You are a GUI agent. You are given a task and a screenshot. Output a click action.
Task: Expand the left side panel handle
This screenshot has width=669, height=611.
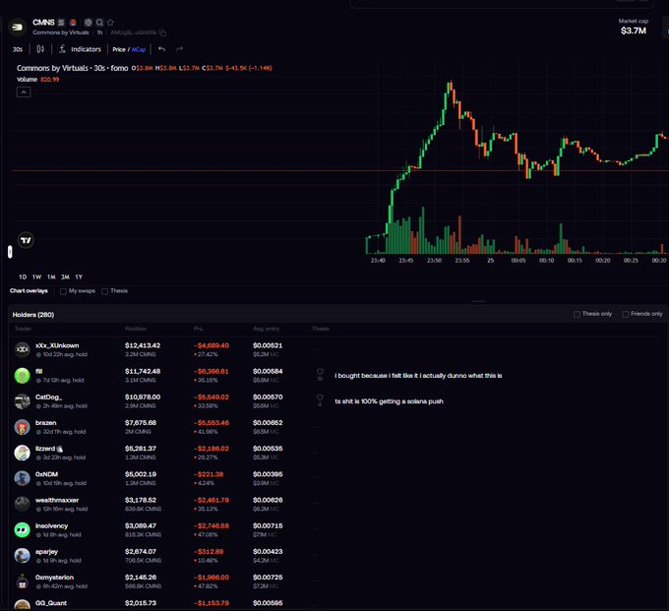[x=10, y=252]
